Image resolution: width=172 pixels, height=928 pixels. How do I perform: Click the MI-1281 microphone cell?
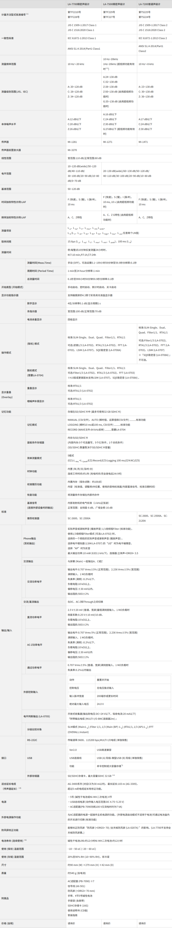pos(72,142)
